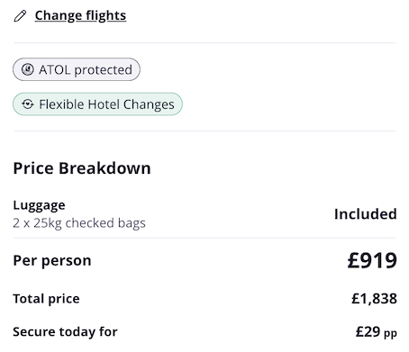Click the £1,838 total amount
The height and width of the screenshot is (352, 409).
coord(375,299)
